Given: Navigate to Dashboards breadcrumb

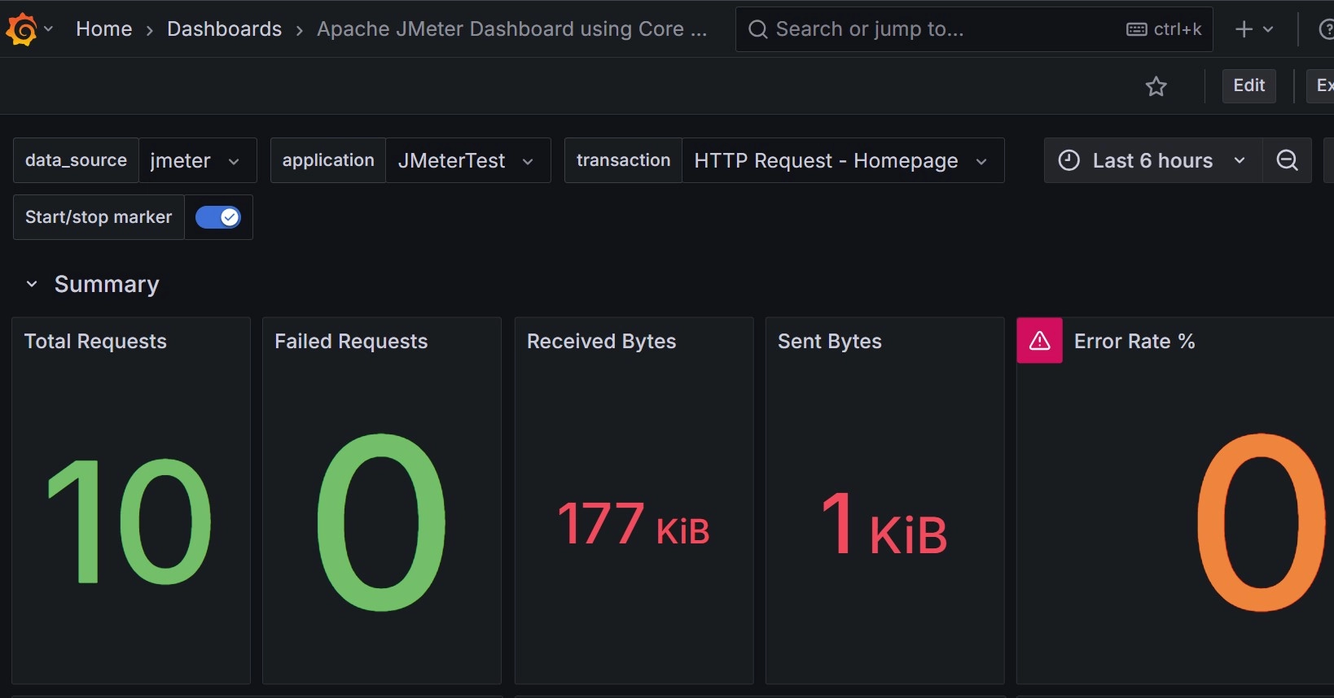Looking at the screenshot, I should pyautogui.click(x=224, y=29).
